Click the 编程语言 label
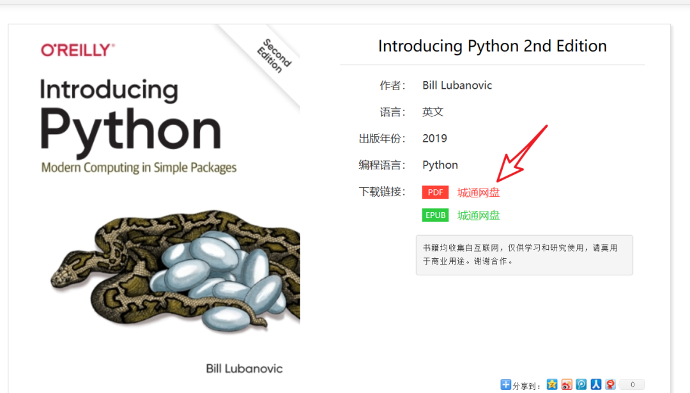The height and width of the screenshot is (393, 690). (382, 165)
